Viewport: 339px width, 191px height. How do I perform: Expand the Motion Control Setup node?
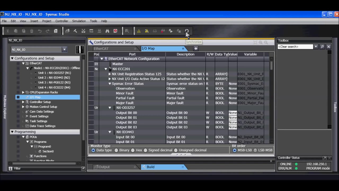tap(23, 107)
